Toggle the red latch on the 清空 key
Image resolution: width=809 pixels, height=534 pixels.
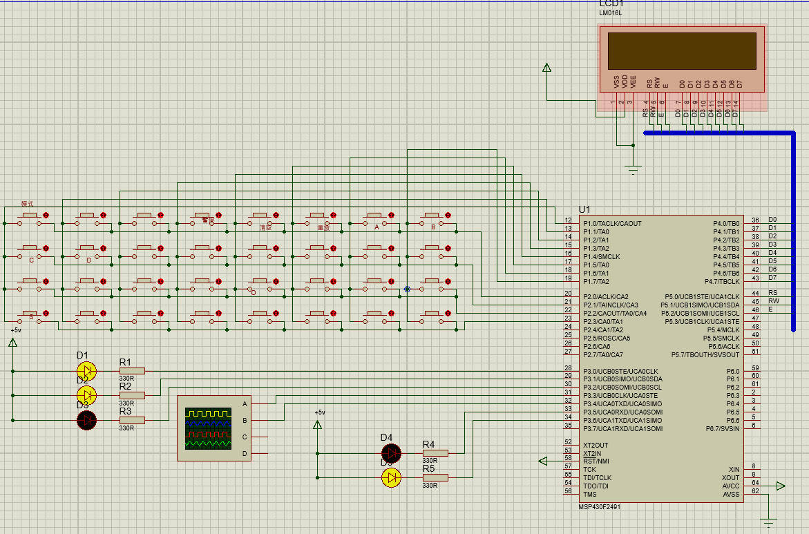tap(276, 215)
